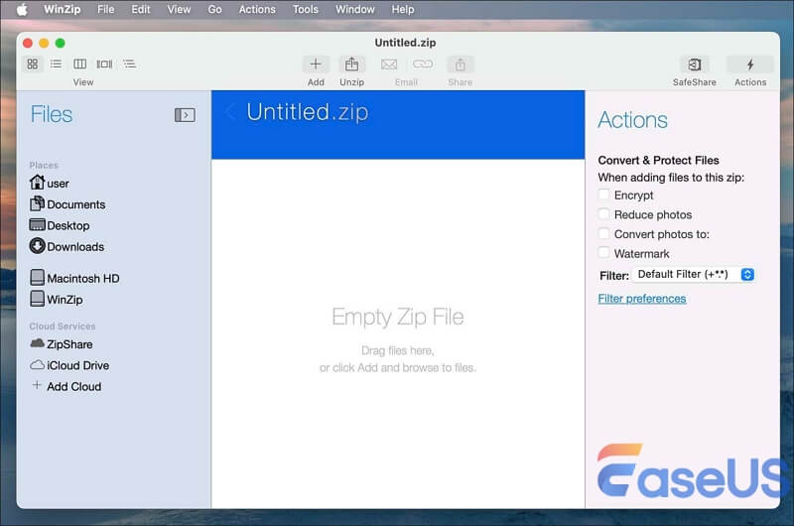
Task: Open the Go menu
Action: pos(214,9)
